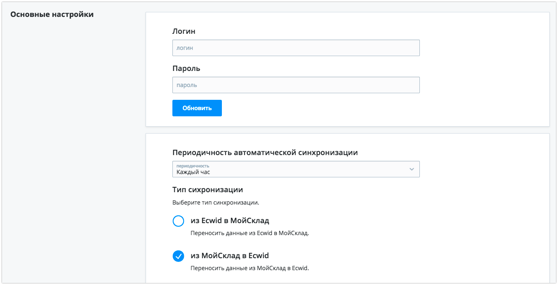The width and height of the screenshot is (558, 285).
Task: Click the Логин input field
Action: pos(296,48)
